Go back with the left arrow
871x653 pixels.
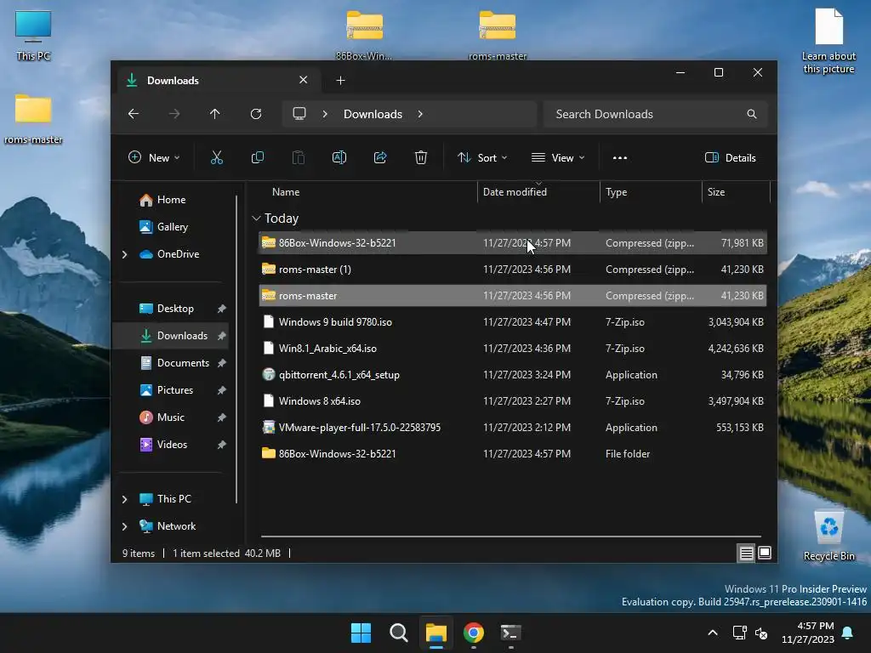coord(134,114)
